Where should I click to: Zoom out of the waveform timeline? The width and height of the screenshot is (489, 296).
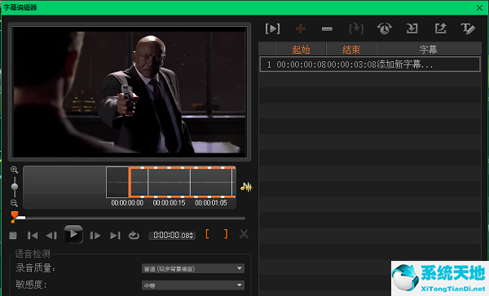[14, 203]
